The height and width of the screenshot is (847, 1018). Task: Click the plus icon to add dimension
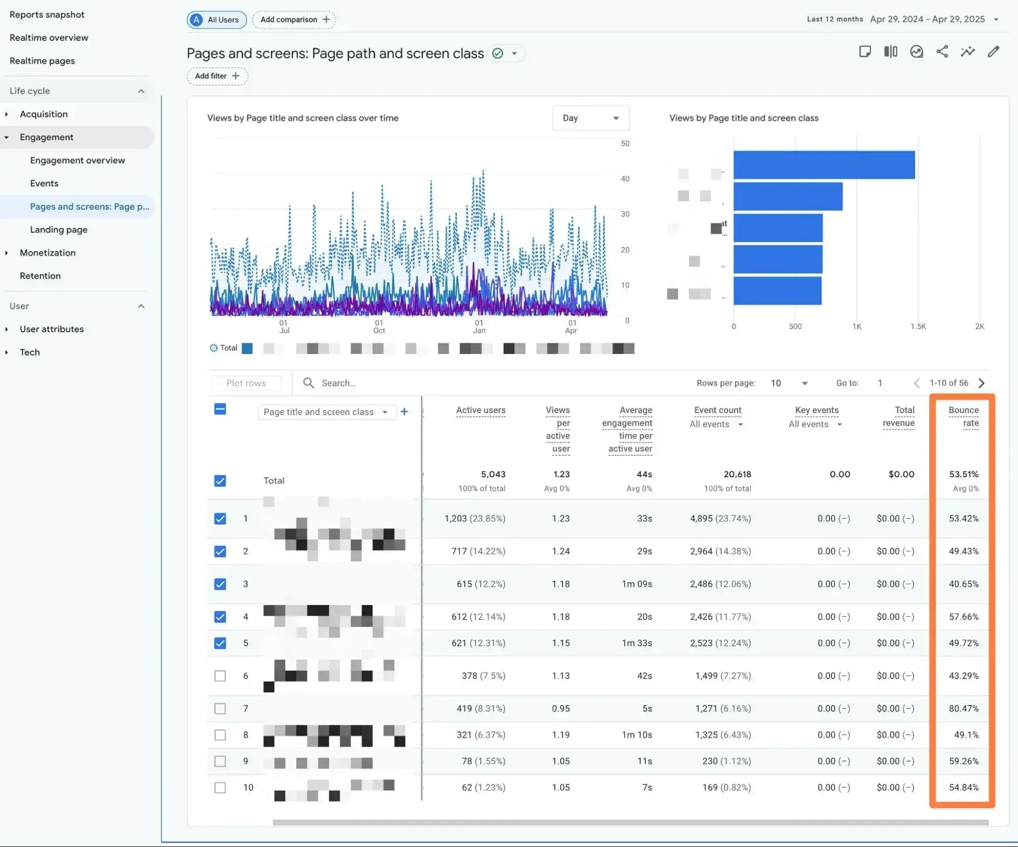click(x=404, y=412)
